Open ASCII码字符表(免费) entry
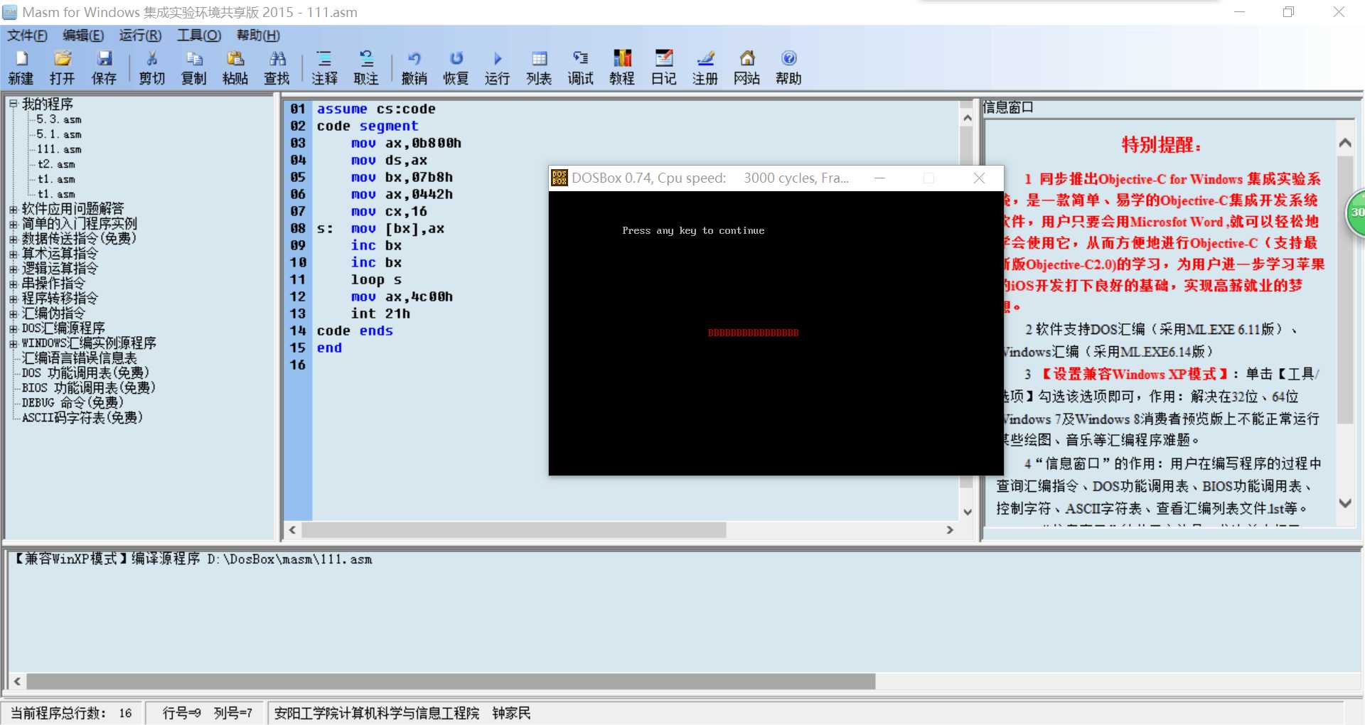Viewport: 1365px width, 725px height. [x=82, y=418]
